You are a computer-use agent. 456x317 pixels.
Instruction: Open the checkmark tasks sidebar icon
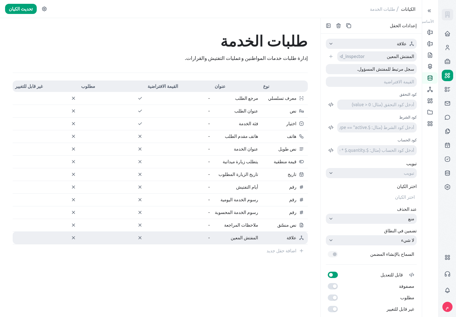(x=447, y=159)
